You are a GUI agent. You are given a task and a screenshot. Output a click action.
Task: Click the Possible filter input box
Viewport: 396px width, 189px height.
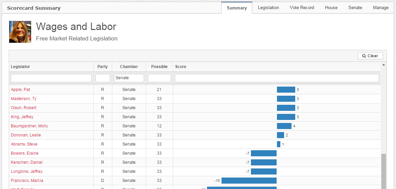(x=159, y=78)
